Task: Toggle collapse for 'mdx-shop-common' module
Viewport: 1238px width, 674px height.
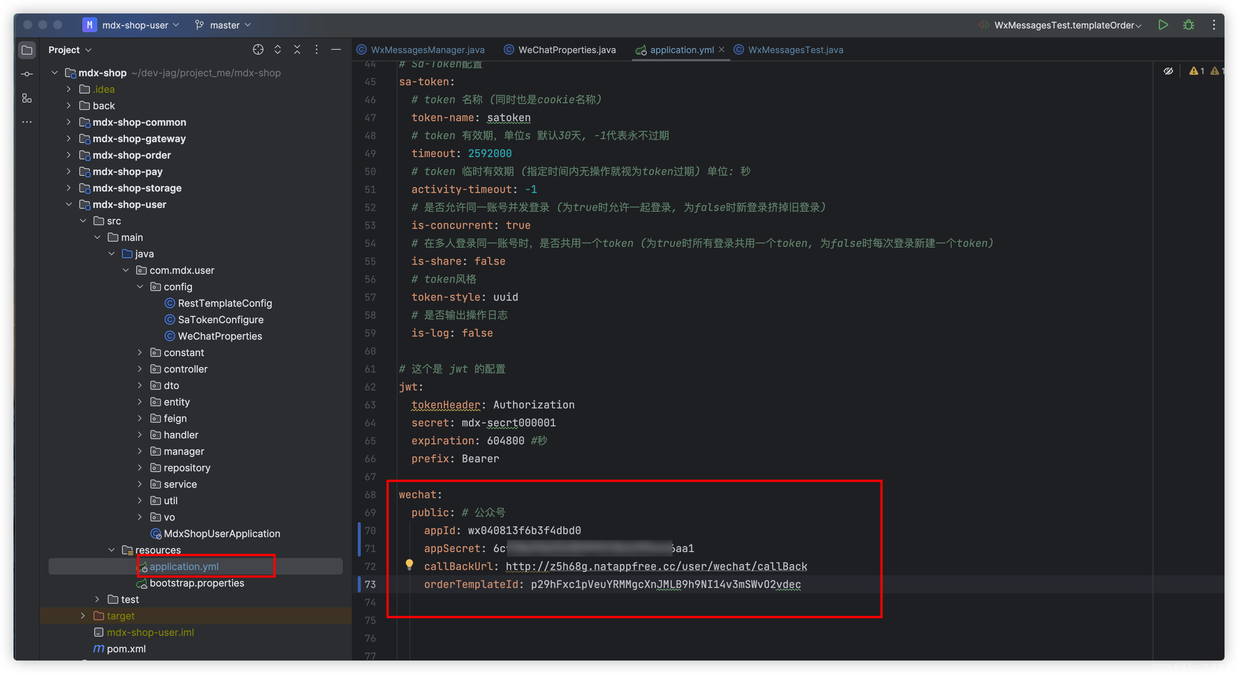Action: (x=69, y=122)
